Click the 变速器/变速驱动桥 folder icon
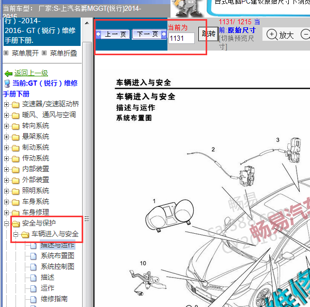The width and height of the screenshot is (310, 307). coord(16,105)
